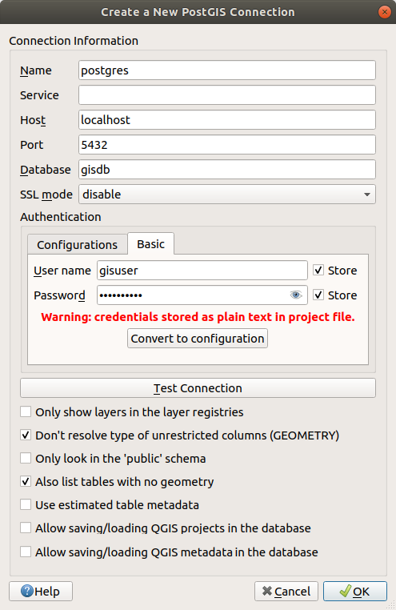Enable Only show layers in layer registries
396x610 pixels.
(x=26, y=411)
